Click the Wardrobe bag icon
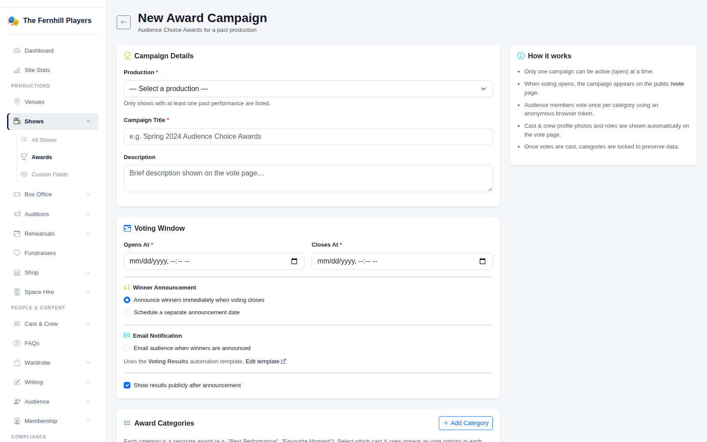707x442 pixels. point(17,363)
